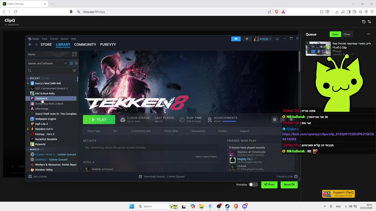This screenshot has width=376, height=211.
Task: Open the Brave Wallet icon
Action: (355, 12)
